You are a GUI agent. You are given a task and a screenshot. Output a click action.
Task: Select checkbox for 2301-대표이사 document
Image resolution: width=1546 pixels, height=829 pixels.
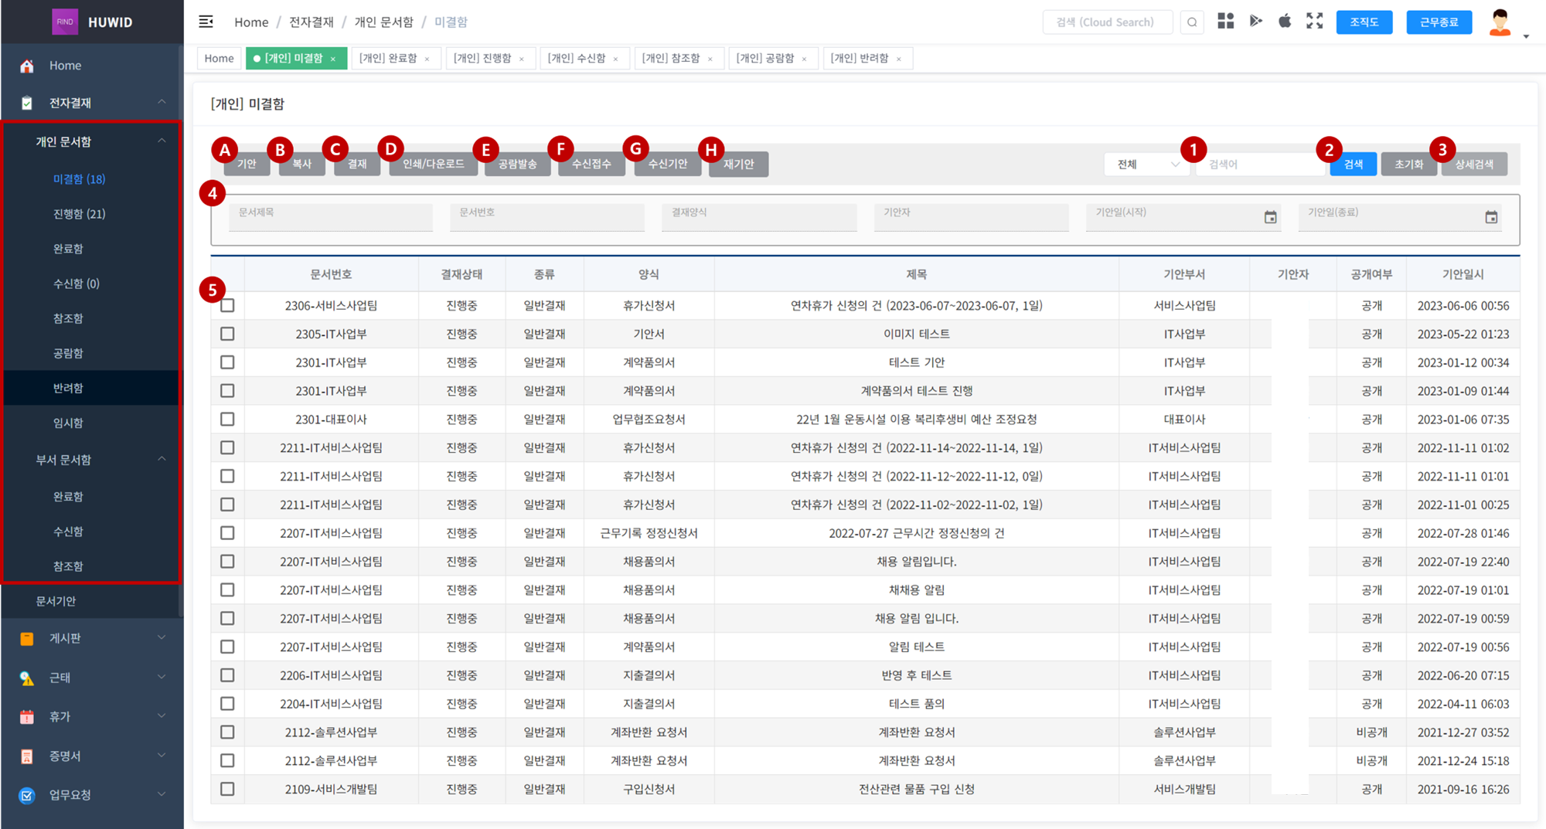pyautogui.click(x=227, y=420)
